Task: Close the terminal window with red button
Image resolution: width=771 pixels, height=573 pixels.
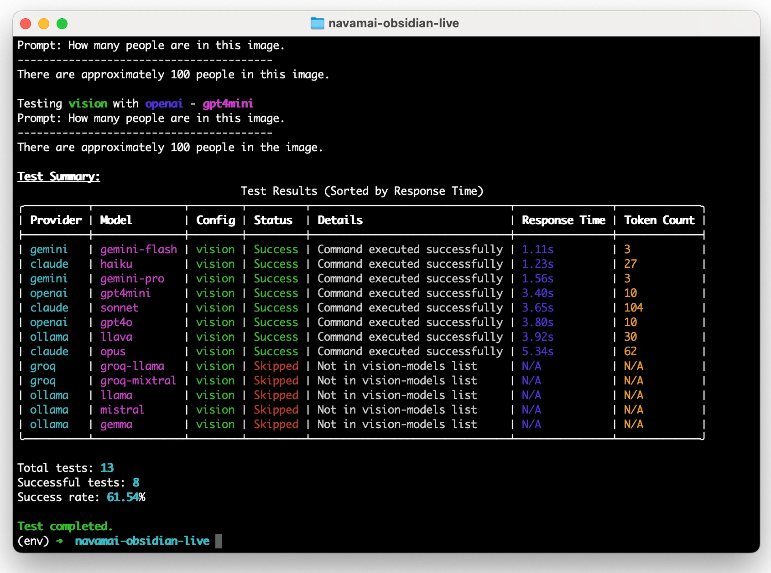Action: 26,23
